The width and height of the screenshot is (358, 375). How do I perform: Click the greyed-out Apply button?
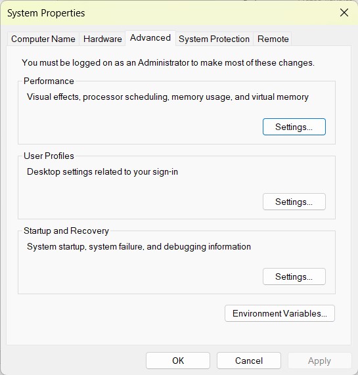(319, 361)
